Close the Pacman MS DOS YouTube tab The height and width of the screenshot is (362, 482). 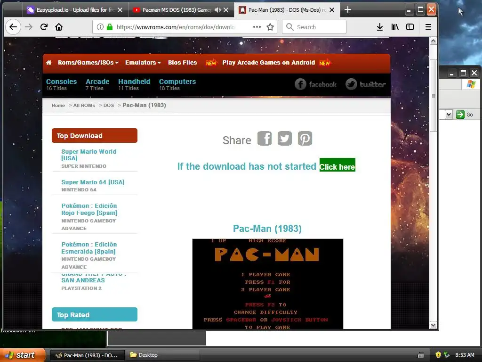tap(226, 10)
